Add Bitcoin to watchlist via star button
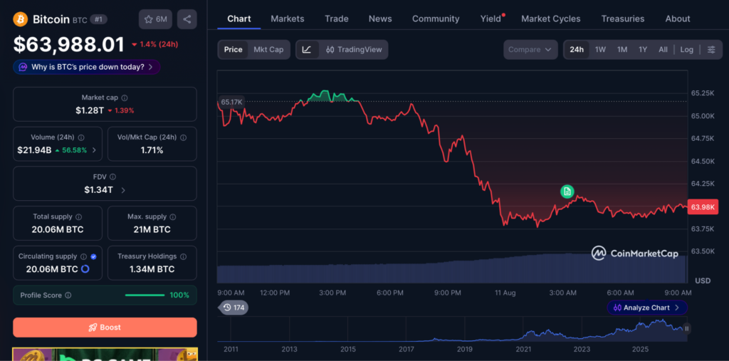Viewport: 729px width, 361px height. 155,19
